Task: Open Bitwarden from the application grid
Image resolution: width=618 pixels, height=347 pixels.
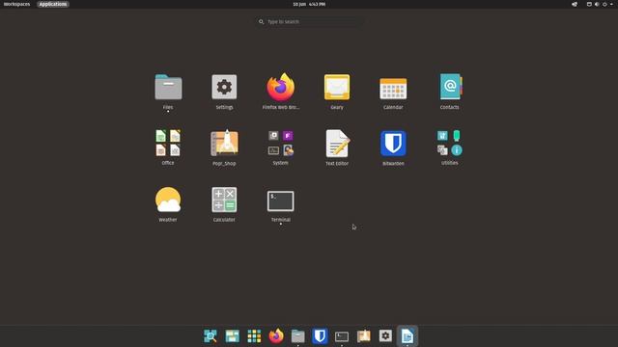Action: [x=393, y=147]
